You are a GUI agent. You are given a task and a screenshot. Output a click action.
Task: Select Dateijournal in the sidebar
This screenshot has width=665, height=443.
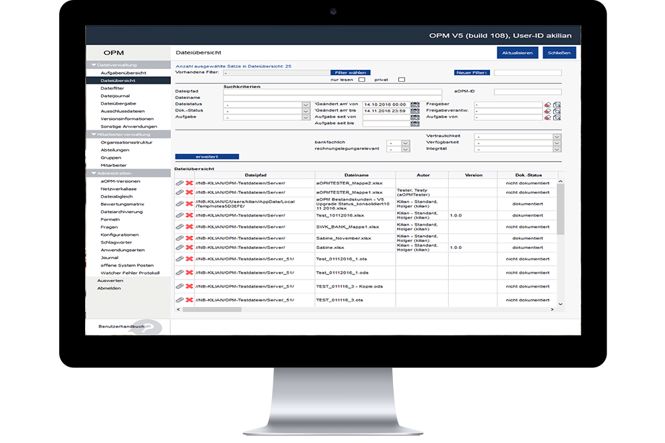tap(116, 96)
